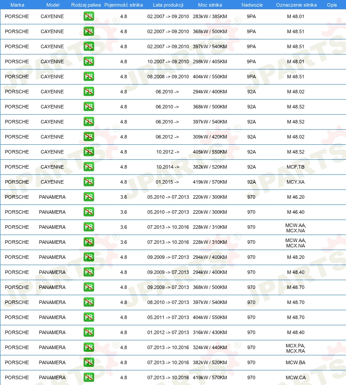This screenshot has width=346, height=385.
Task: Select production dates 01.2012 -> 07.2013
Action: pyautogui.click(x=168, y=332)
